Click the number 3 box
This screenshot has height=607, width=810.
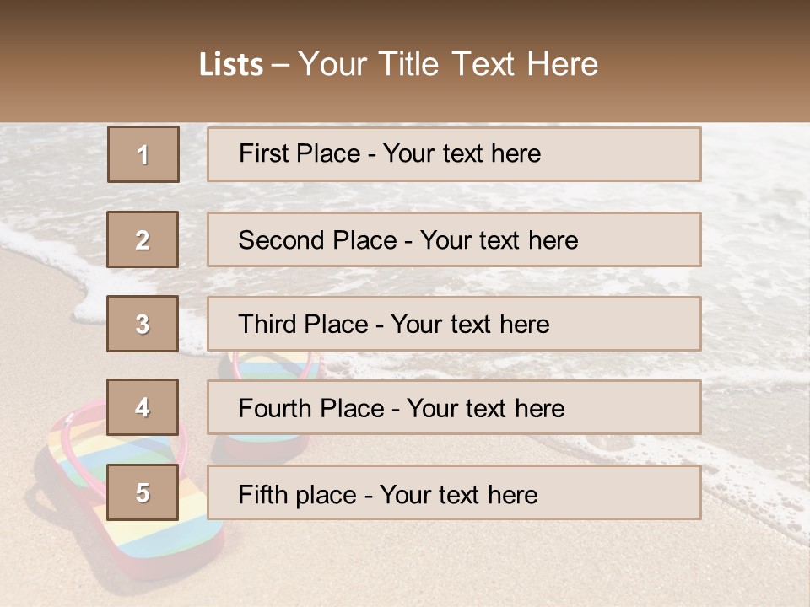click(x=143, y=324)
